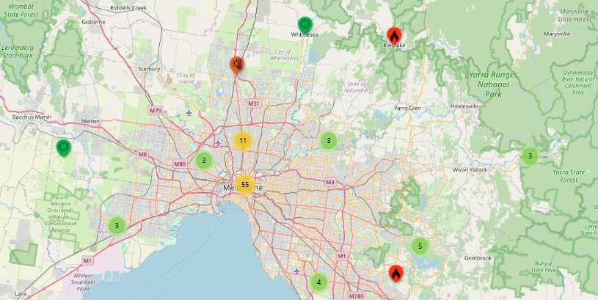Click the airport plane icon near City of Hume
598x300 pixels.
tap(190, 113)
